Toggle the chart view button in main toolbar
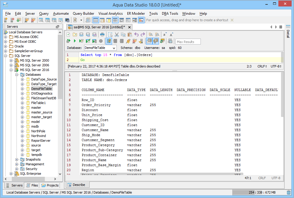The image size is (294, 198). tap(141, 20)
